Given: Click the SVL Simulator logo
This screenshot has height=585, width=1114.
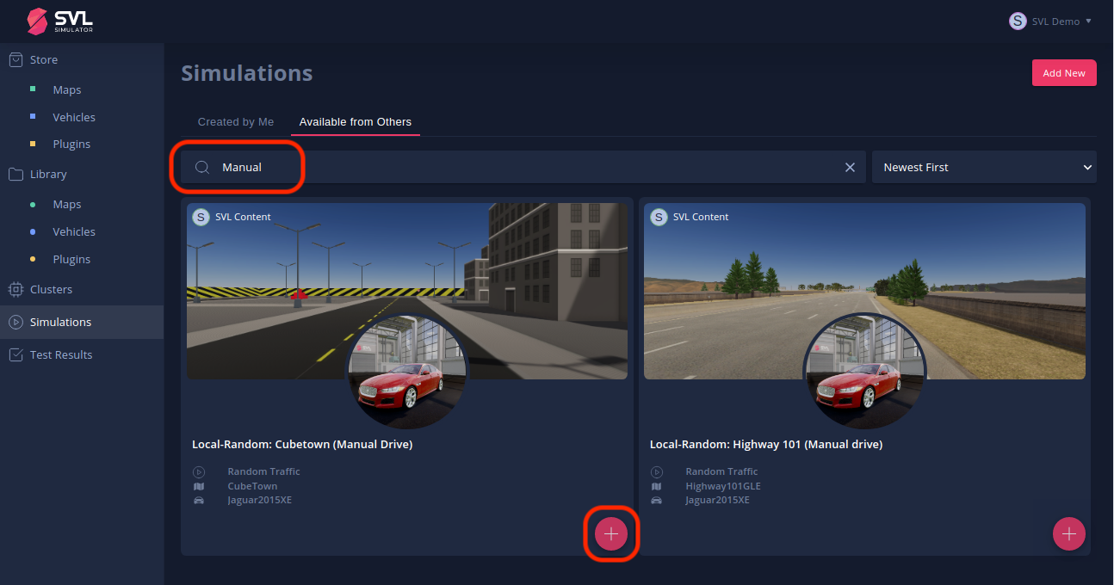Looking at the screenshot, I should tap(60, 21).
